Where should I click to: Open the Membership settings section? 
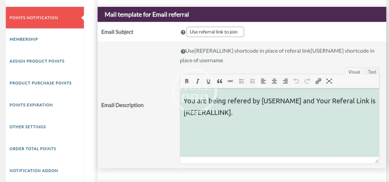pos(24,39)
